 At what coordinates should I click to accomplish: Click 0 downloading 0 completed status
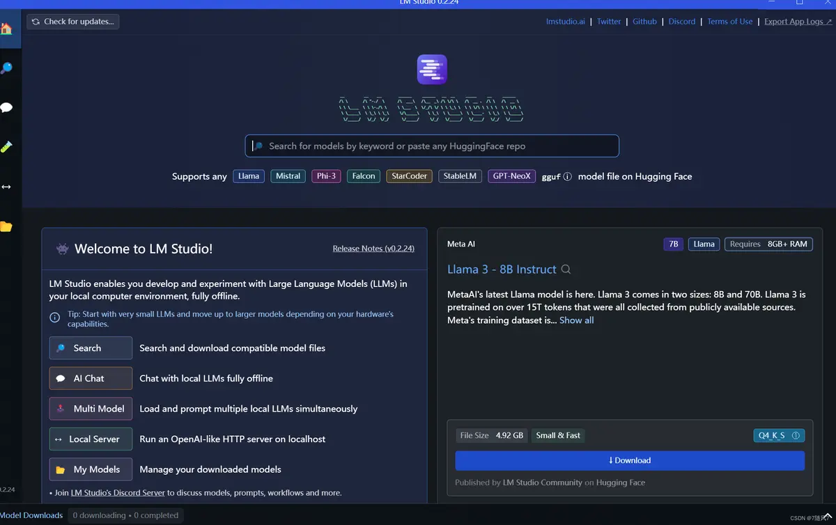(125, 515)
